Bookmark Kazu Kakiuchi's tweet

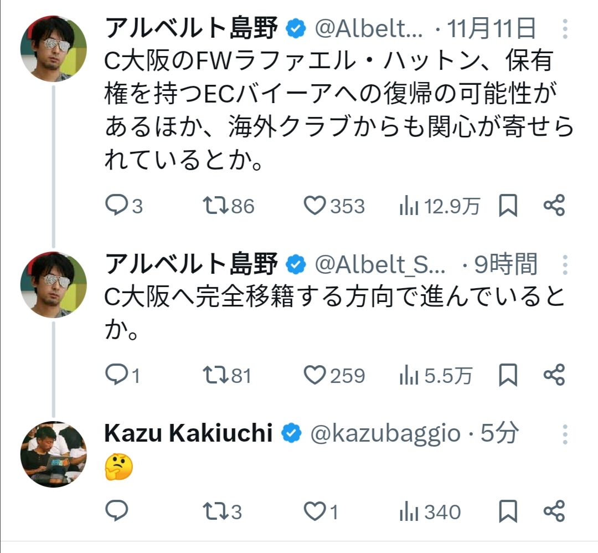coord(508,511)
